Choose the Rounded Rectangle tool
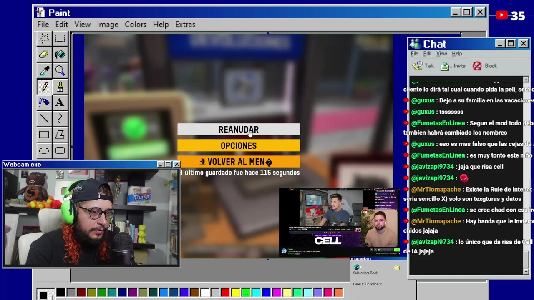534x300 pixels. [x=60, y=151]
